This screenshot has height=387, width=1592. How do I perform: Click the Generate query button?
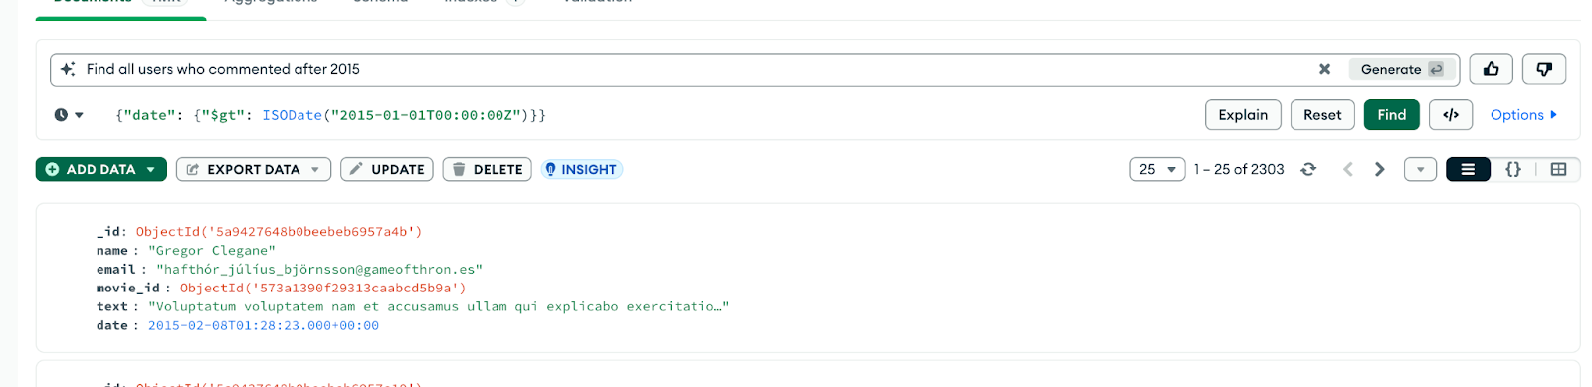click(1401, 69)
